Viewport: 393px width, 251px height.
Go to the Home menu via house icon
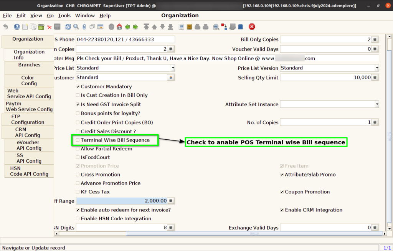coord(119,26)
